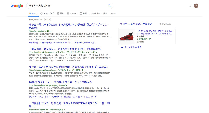Open the Yahoo サッカースパイク ランキングTOP100 result
The height and width of the screenshot is (113, 209).
coord(69,67)
